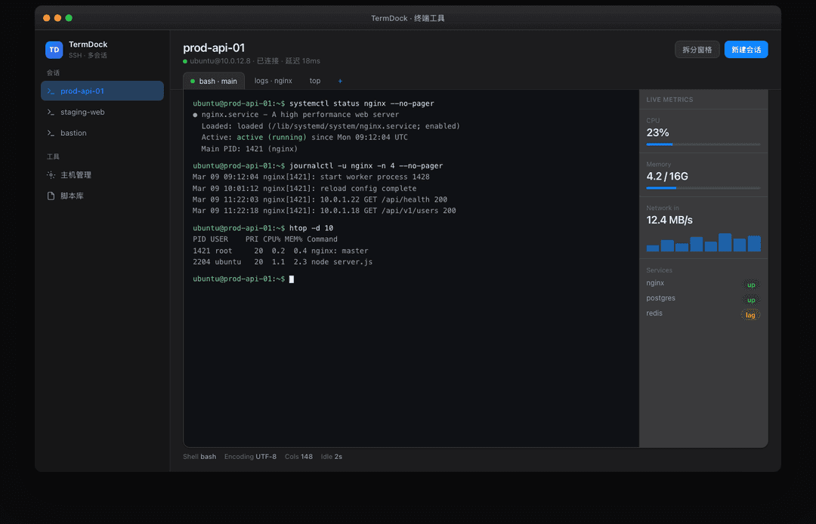Click the document icon for 脚本库

click(51, 196)
